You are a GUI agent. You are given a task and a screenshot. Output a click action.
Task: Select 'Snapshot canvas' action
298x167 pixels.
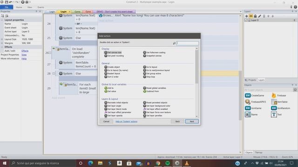(x=152, y=56)
